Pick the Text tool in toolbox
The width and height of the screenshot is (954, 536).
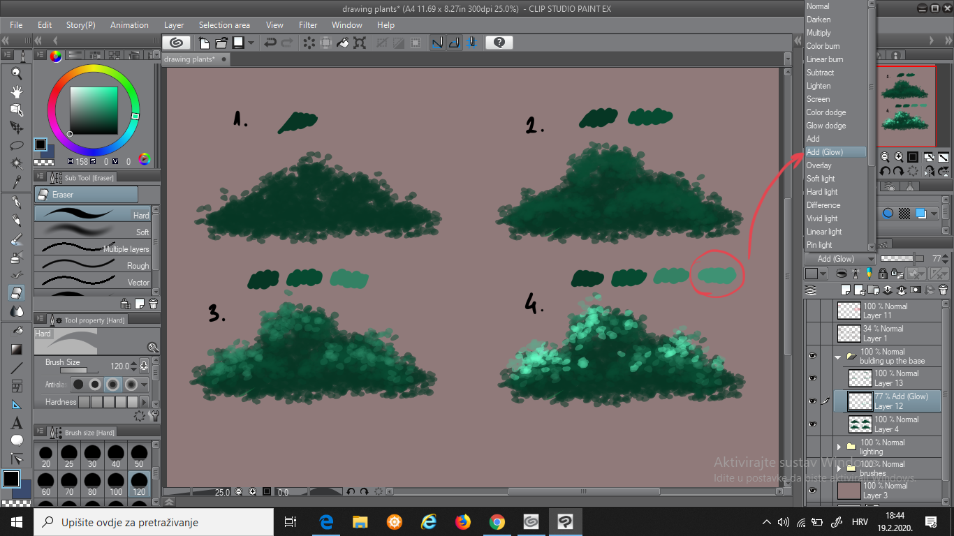pyautogui.click(x=17, y=423)
